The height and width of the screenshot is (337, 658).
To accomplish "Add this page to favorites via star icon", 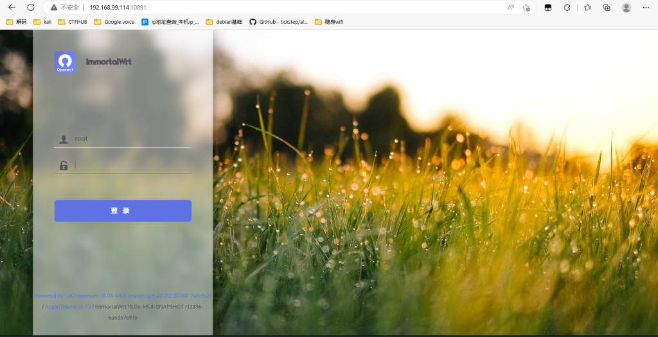I will pyautogui.click(x=526, y=8).
